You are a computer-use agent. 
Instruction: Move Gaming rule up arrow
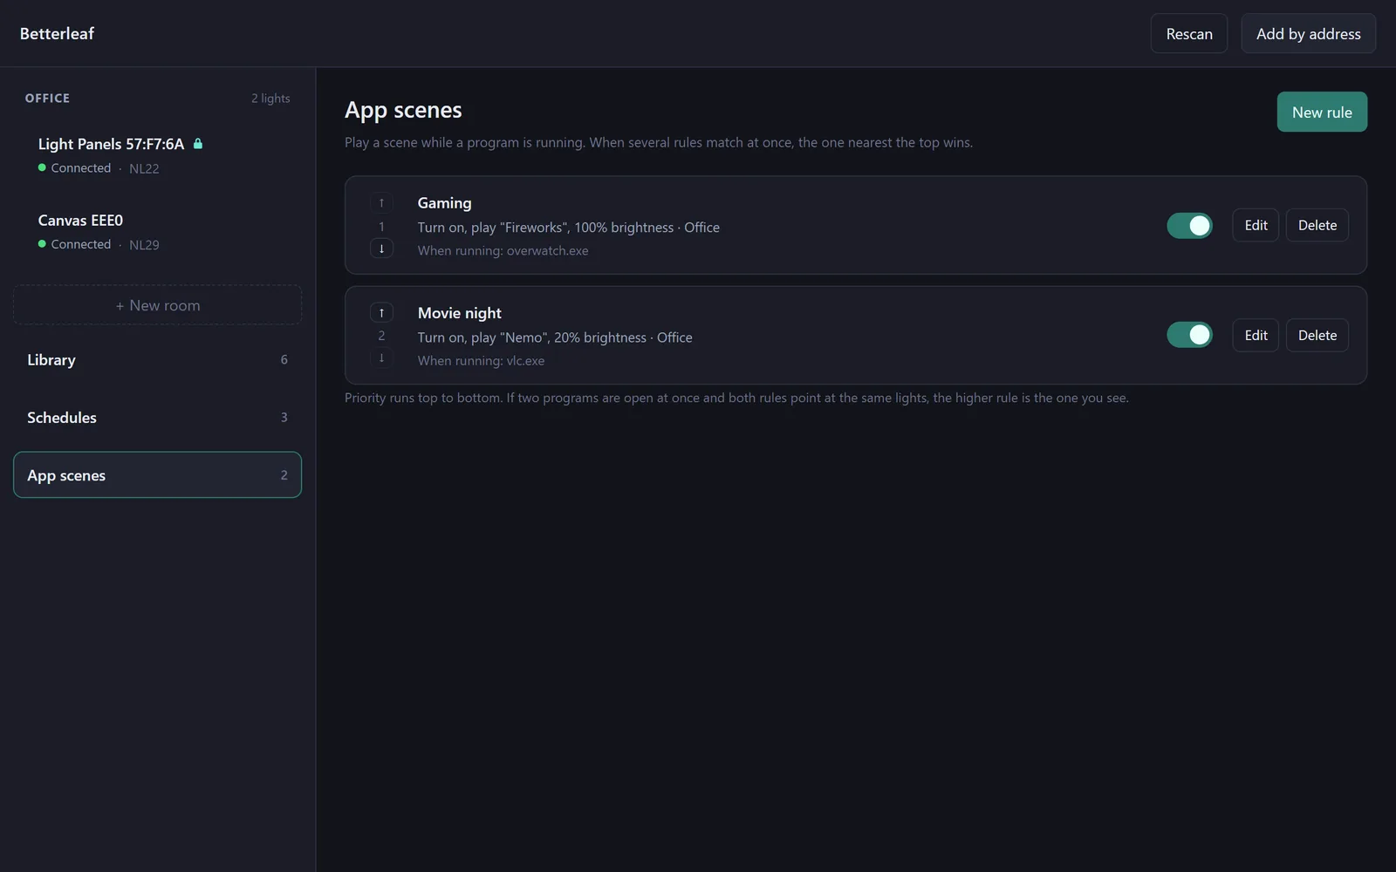pyautogui.click(x=381, y=203)
